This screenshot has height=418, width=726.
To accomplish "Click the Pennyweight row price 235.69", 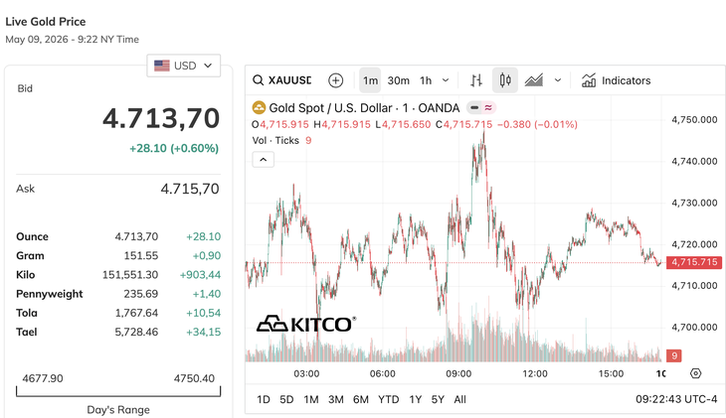I will [141, 294].
